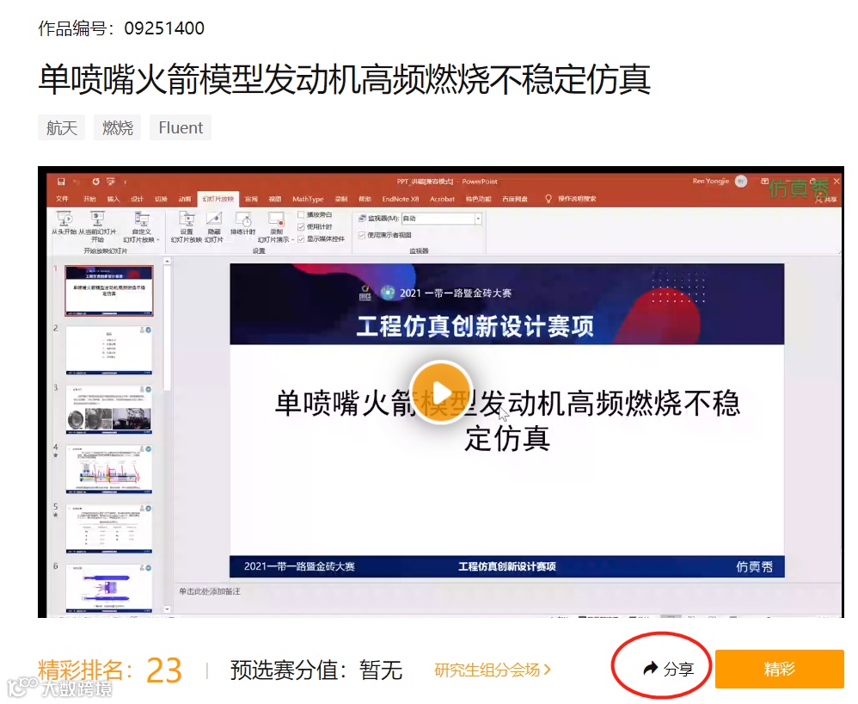Image resolution: width=858 pixels, height=704 pixels.
Task: Open the 研究生组分会场 link
Action: click(x=492, y=670)
